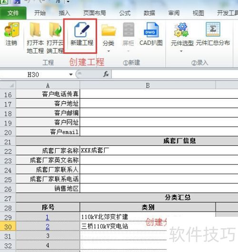Screen dimensions: 238x252
Task: Switch to the 公式 tab
Action: click(125, 13)
